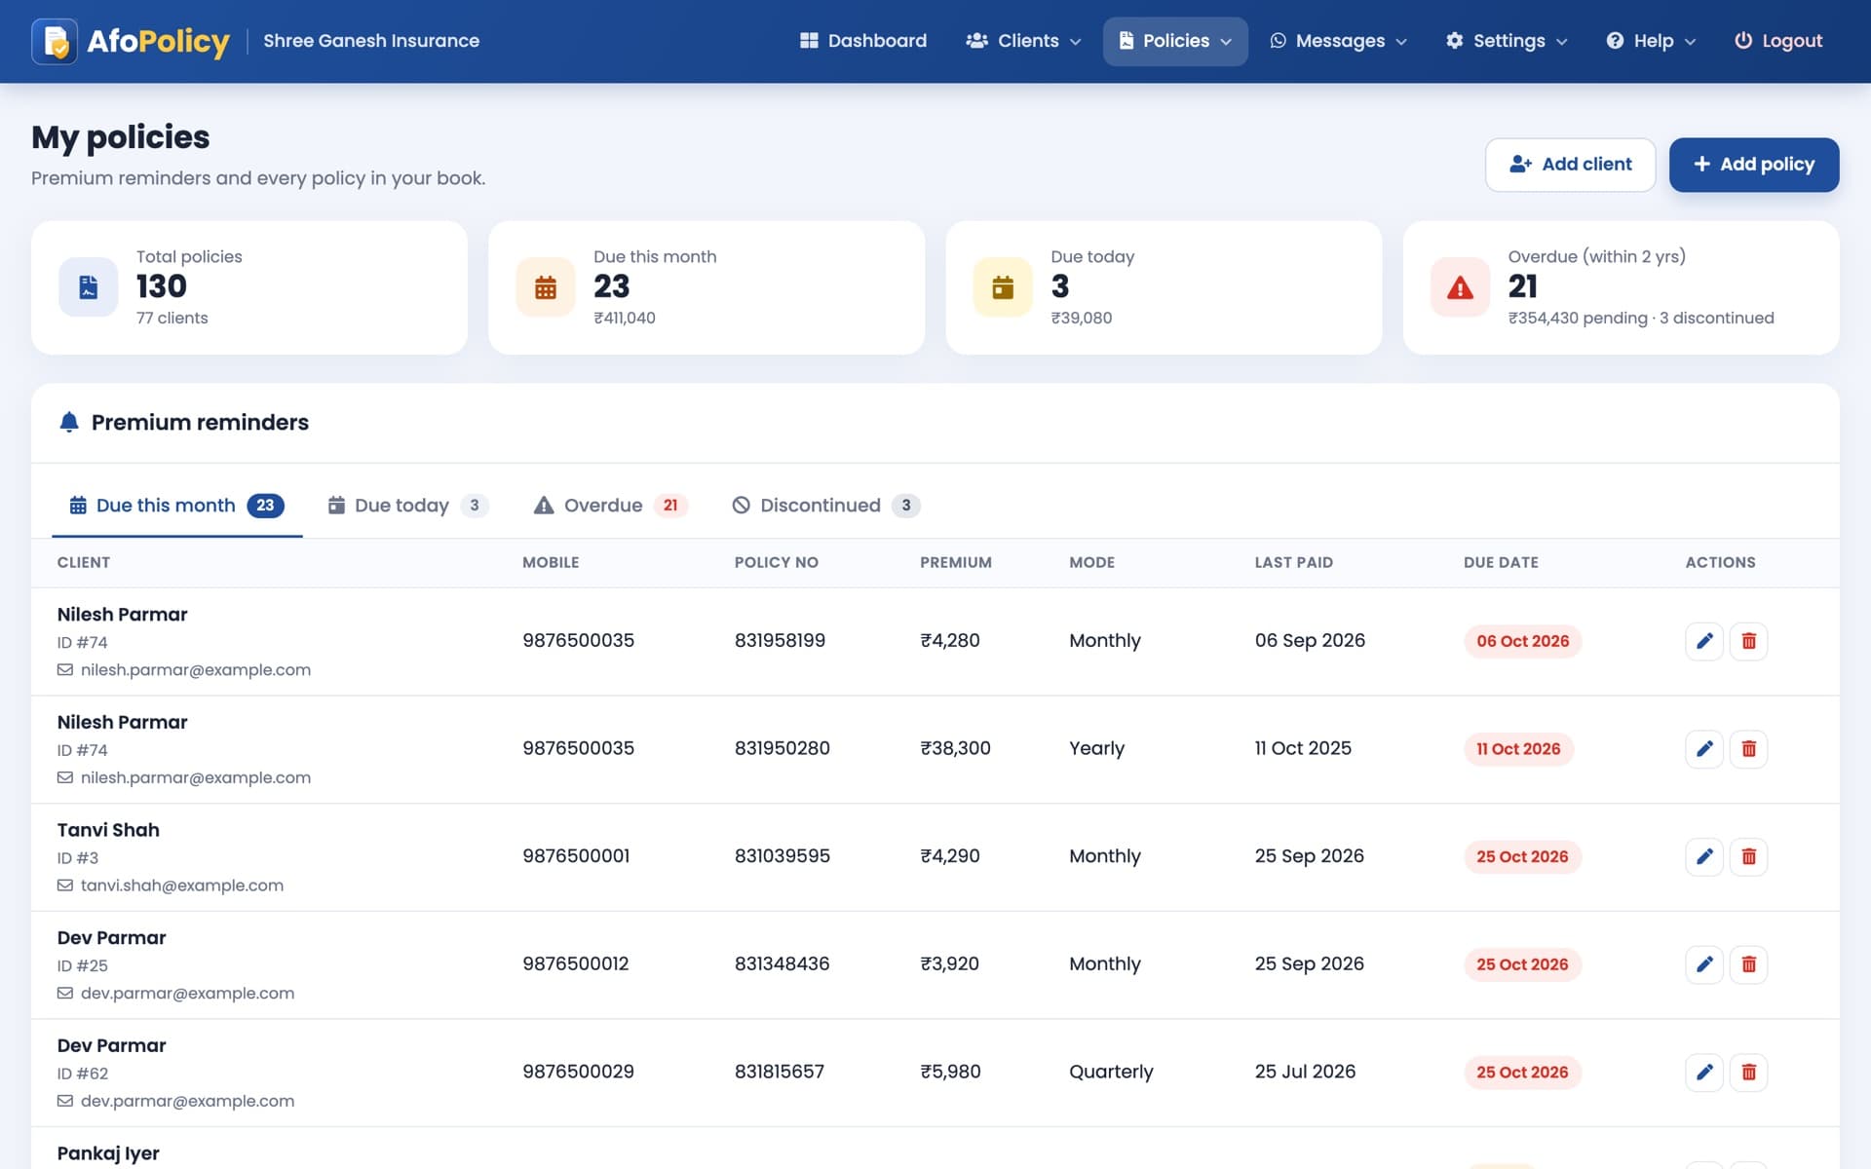Open the Messages dropdown menu
1871x1169 pixels.
tap(1338, 41)
